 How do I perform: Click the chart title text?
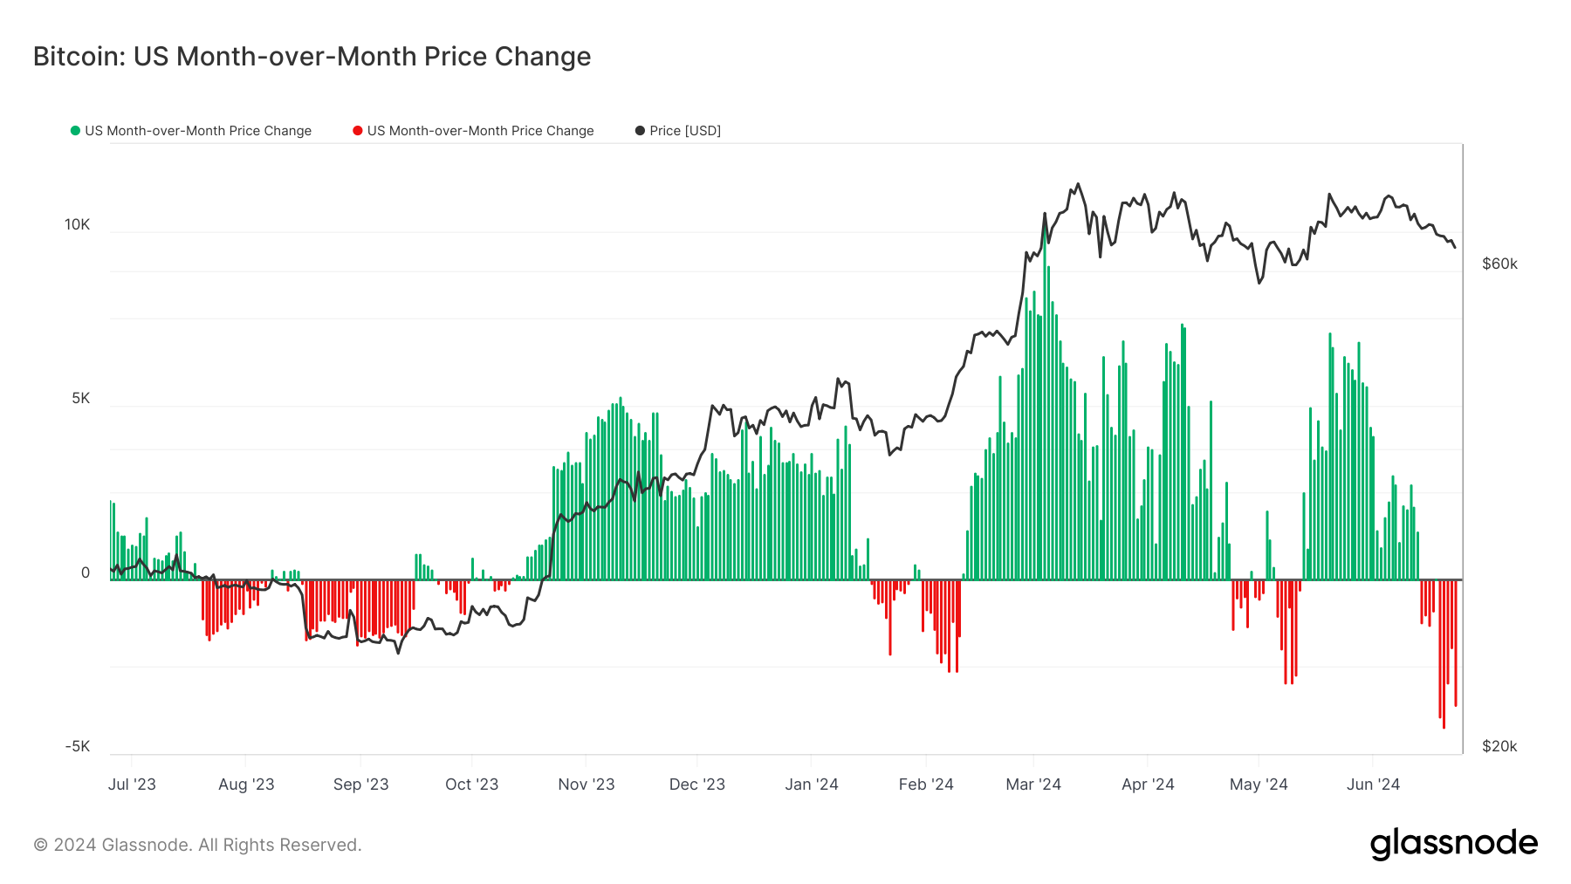point(312,57)
